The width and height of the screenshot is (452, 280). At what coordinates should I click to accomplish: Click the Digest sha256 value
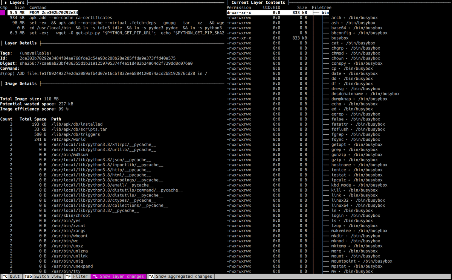point(106,63)
